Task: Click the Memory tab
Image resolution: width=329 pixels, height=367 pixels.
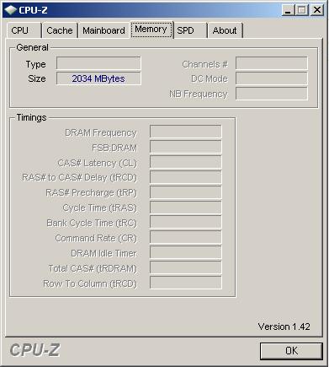Action: pos(151,30)
